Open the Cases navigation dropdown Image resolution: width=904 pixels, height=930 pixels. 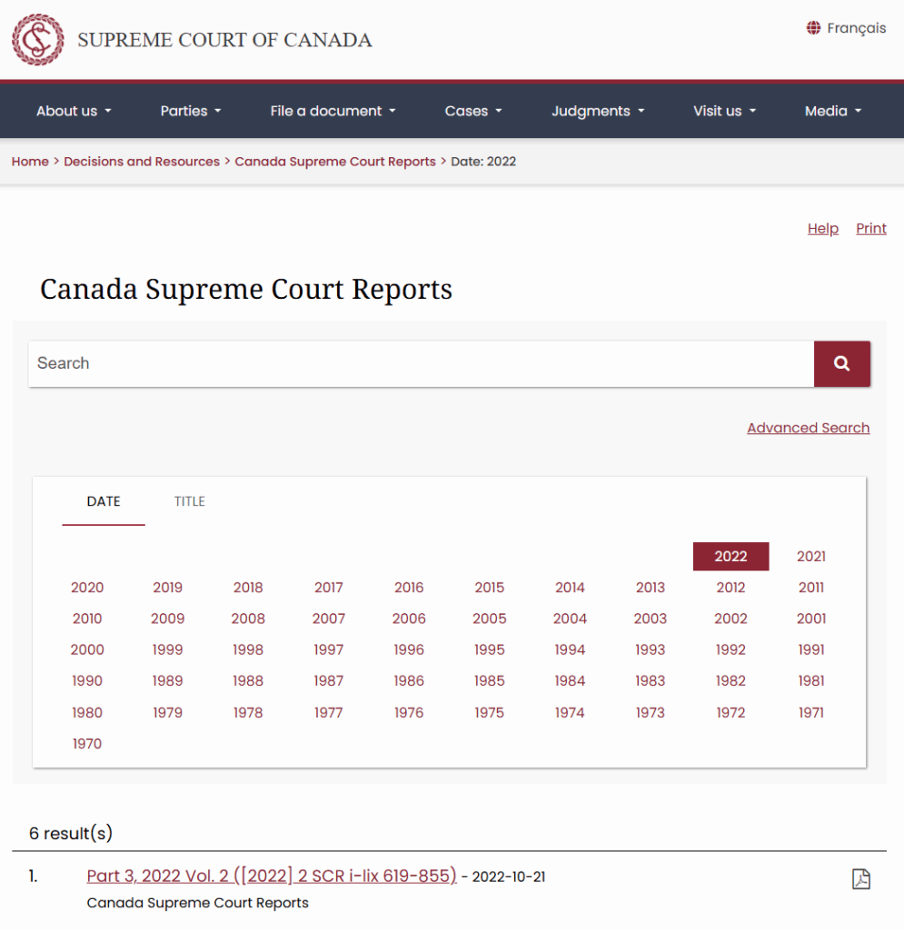tap(472, 111)
